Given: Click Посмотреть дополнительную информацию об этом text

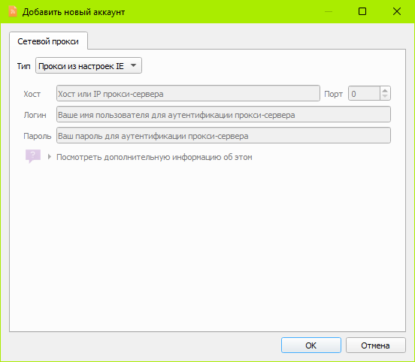Looking at the screenshot, I should [154, 157].
